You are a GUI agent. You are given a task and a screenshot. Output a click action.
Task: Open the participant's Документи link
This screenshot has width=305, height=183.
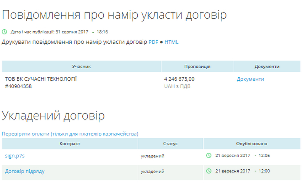tap(250, 79)
